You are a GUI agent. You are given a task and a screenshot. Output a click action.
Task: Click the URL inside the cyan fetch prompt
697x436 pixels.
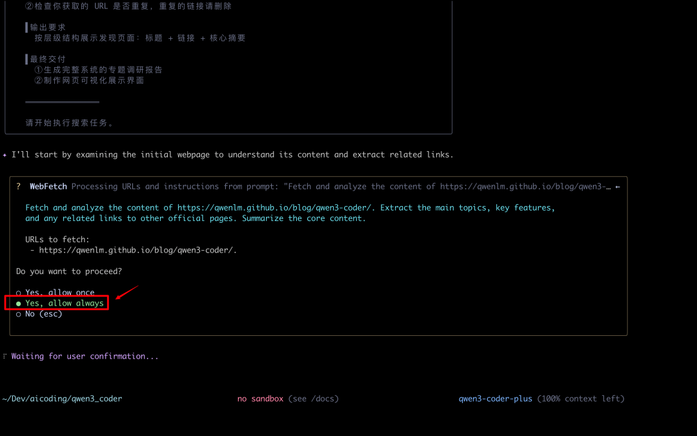(276, 207)
